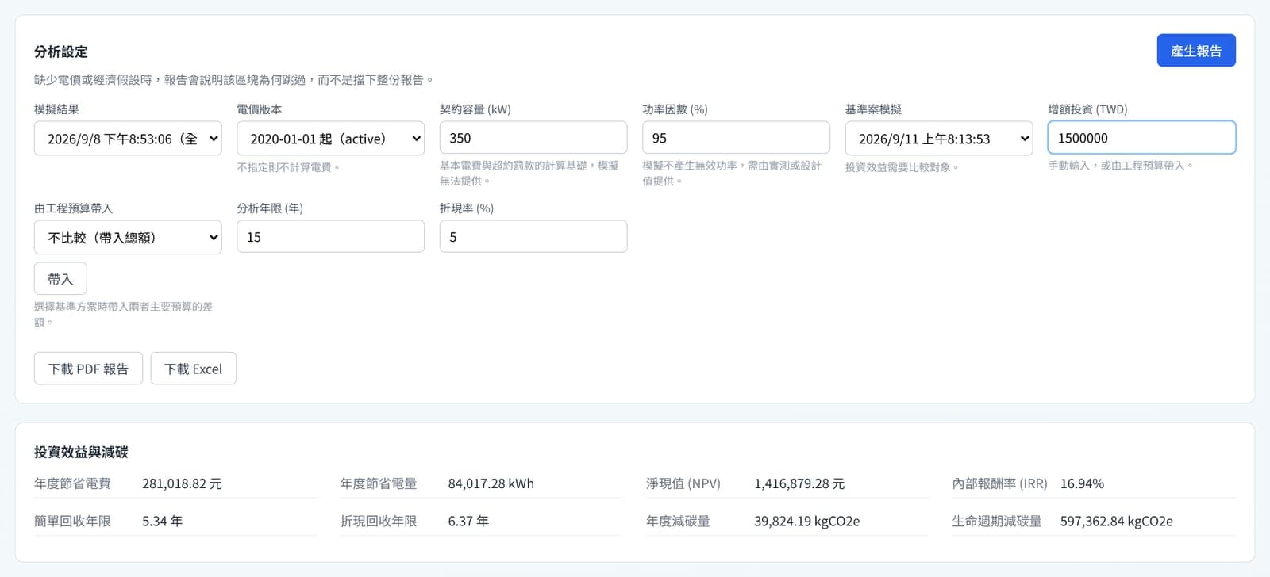The image size is (1270, 577).
Task: Click the 年度減碳量 label
Action: point(678,522)
